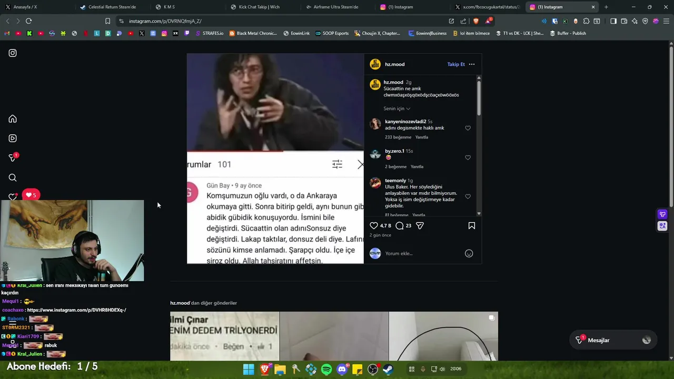Open Windows Start menu

[x=249, y=370]
